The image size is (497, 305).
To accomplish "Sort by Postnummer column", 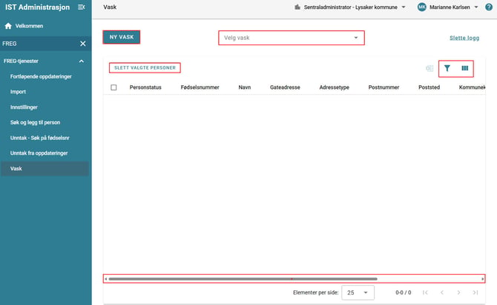I will (x=384, y=87).
